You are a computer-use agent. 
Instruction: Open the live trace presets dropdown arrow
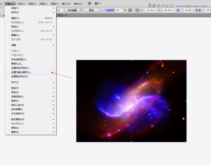[x=81, y=10]
